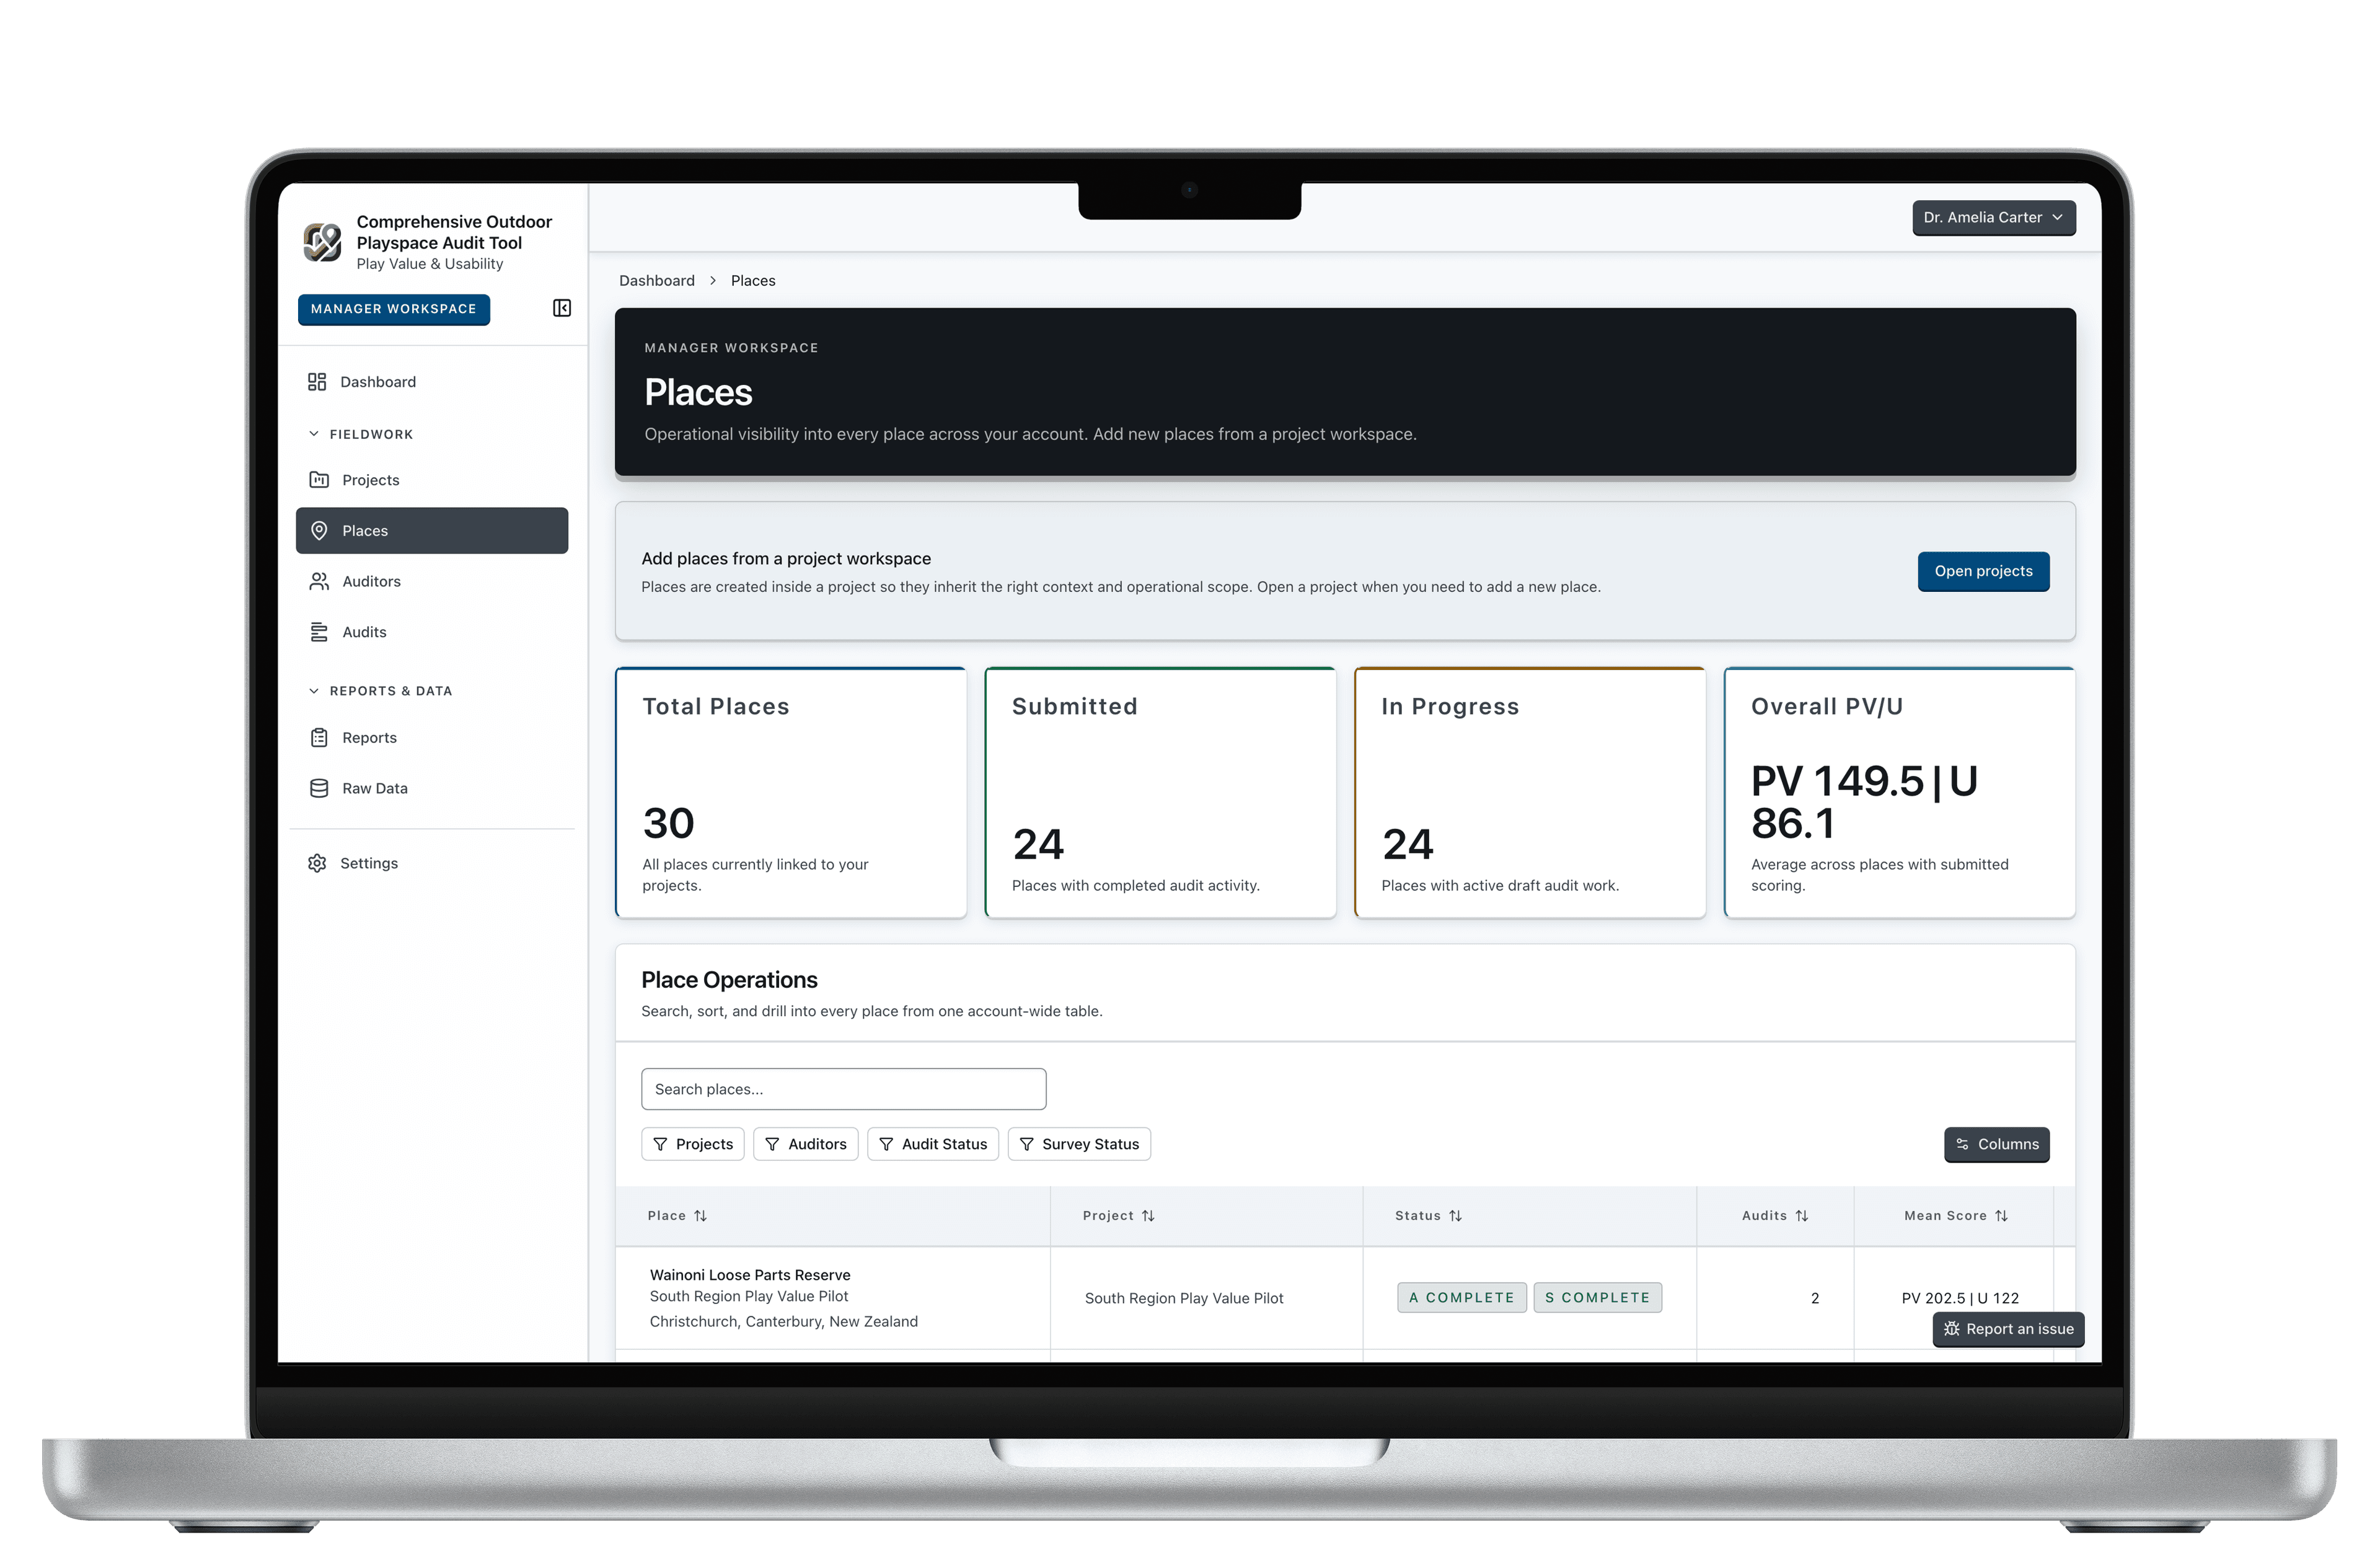Collapse the Fieldwork section
2380x1547 pixels.
pyautogui.click(x=360, y=434)
